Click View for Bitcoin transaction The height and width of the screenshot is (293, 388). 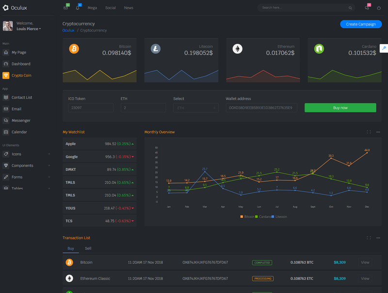365,262
